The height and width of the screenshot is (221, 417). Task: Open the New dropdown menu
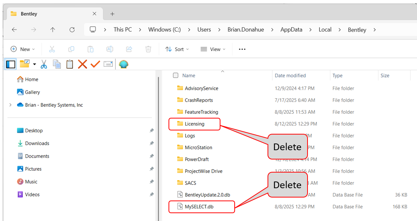pos(22,49)
